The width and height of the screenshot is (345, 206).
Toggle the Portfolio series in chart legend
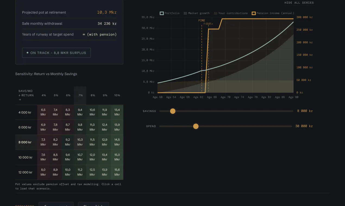[x=170, y=13]
